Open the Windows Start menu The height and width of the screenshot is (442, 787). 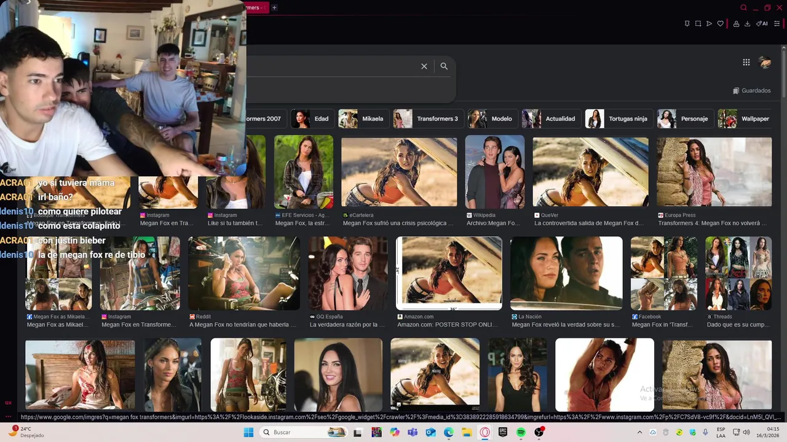pos(248,432)
